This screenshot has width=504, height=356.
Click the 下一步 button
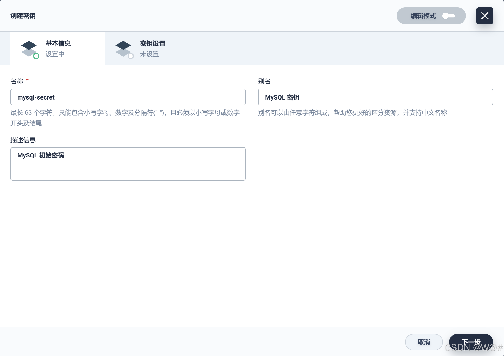(471, 342)
